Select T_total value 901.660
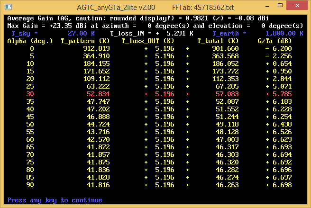 (x=225, y=49)
